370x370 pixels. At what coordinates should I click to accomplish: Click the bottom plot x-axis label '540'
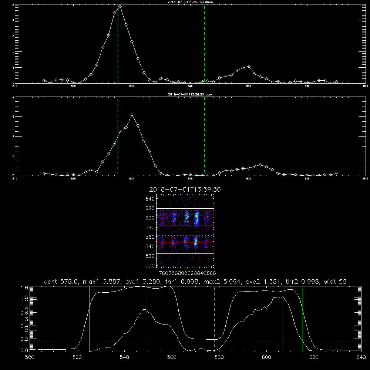coord(124,357)
